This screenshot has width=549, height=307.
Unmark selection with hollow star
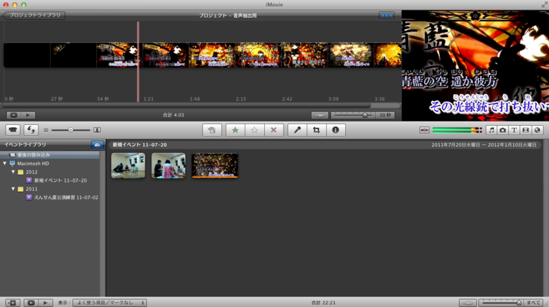255,130
